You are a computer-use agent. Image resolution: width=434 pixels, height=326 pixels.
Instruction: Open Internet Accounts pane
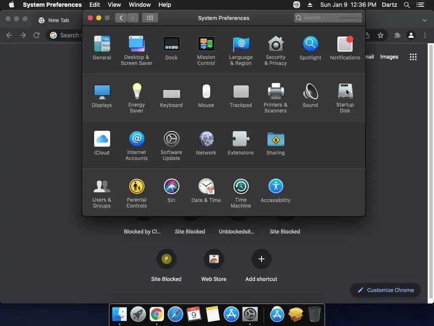pos(136,146)
